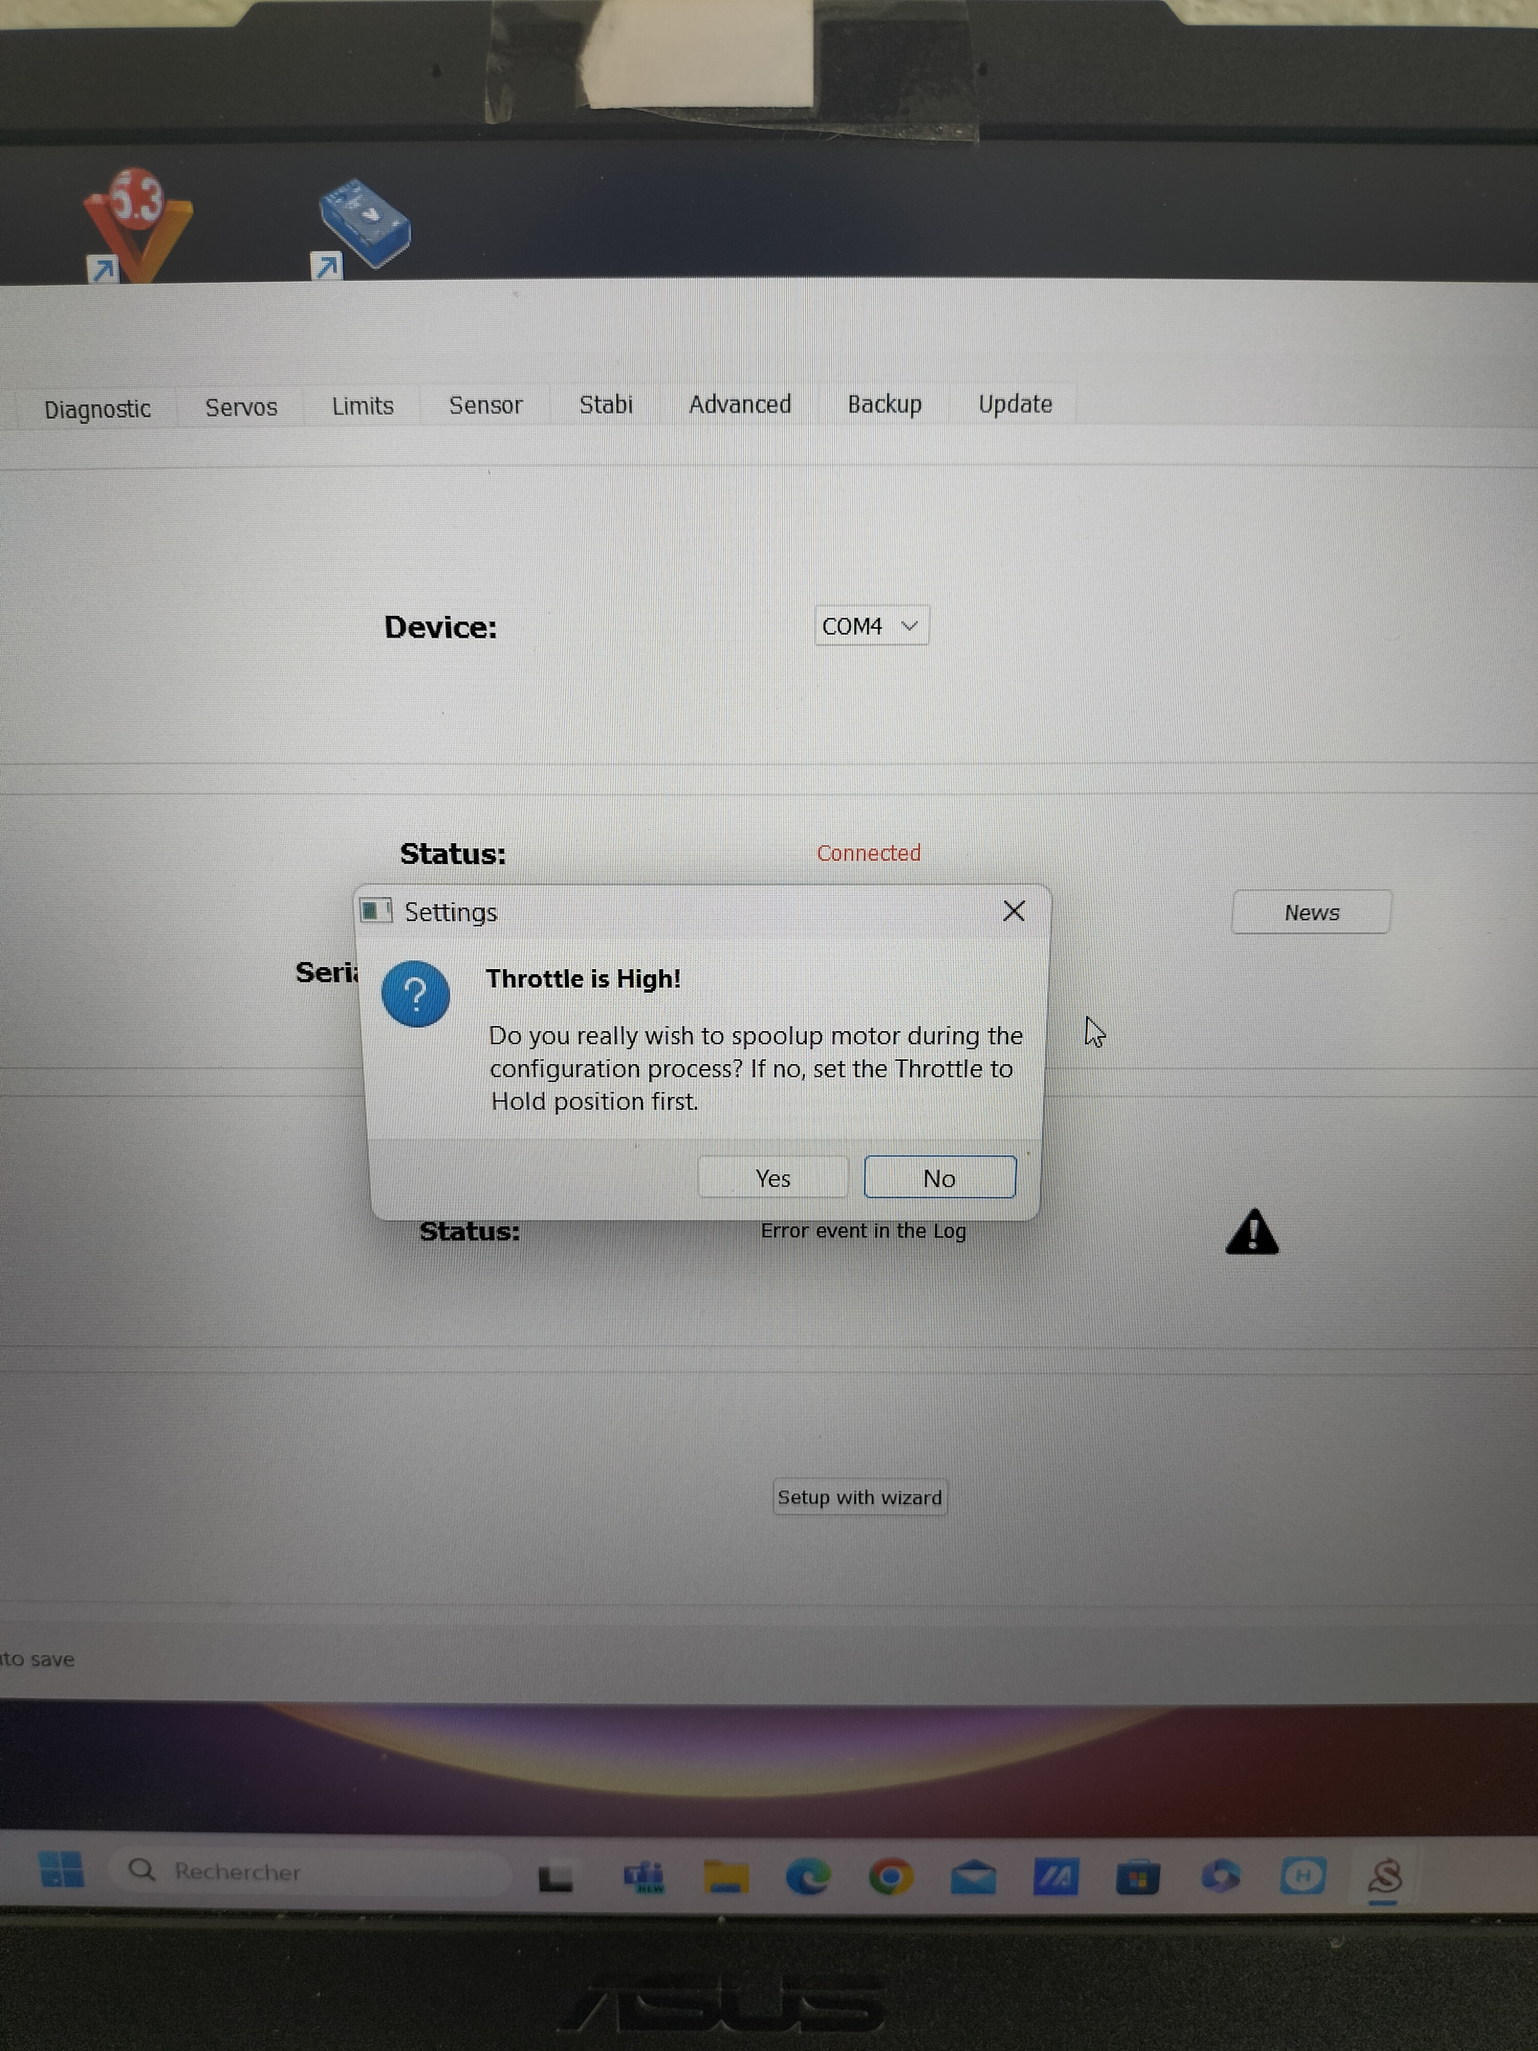1538x2051 pixels.
Task: Go to the Stabi tab
Action: [605, 404]
